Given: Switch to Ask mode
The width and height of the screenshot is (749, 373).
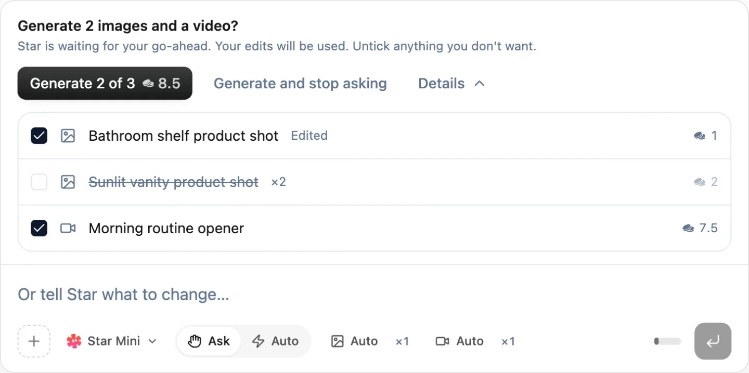Looking at the screenshot, I should point(209,341).
